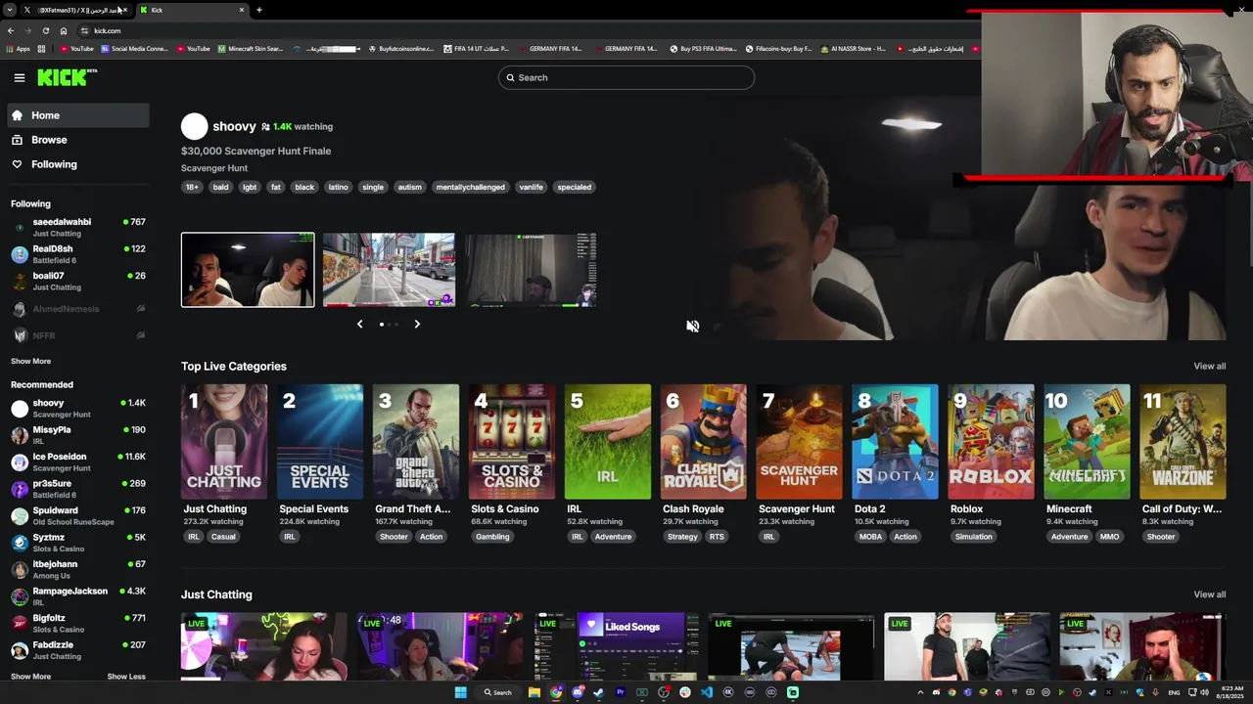Screen dimensions: 1253x704
Task: Click the Search input field
Action: [626, 77]
